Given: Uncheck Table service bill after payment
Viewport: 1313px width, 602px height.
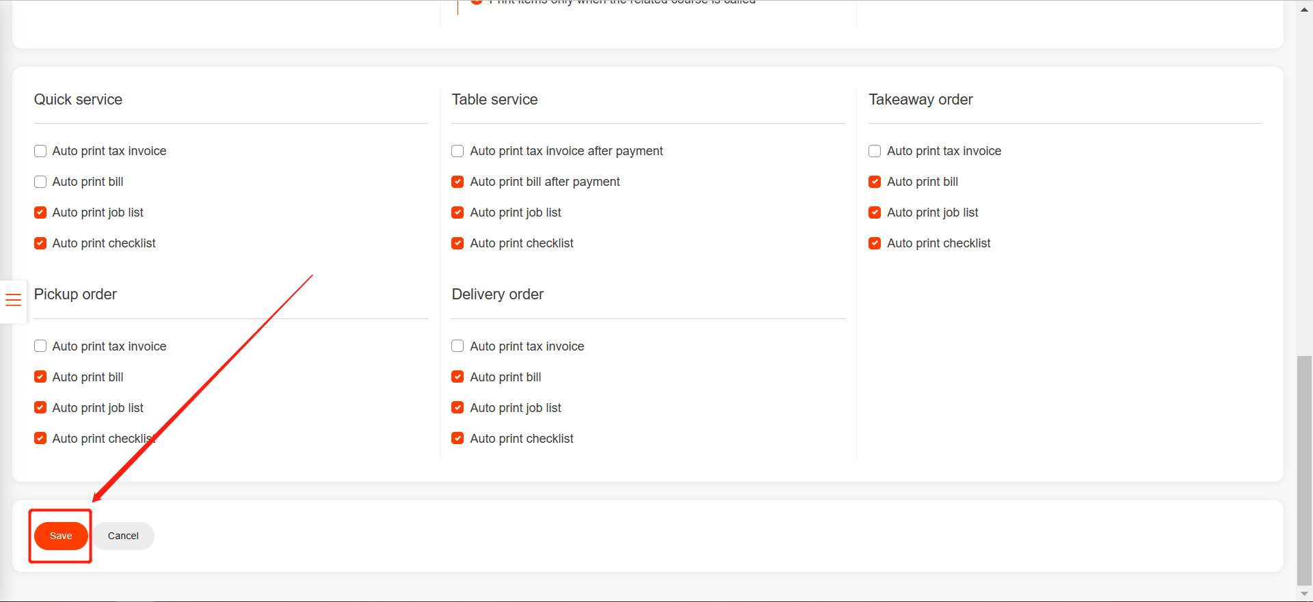Looking at the screenshot, I should (457, 182).
